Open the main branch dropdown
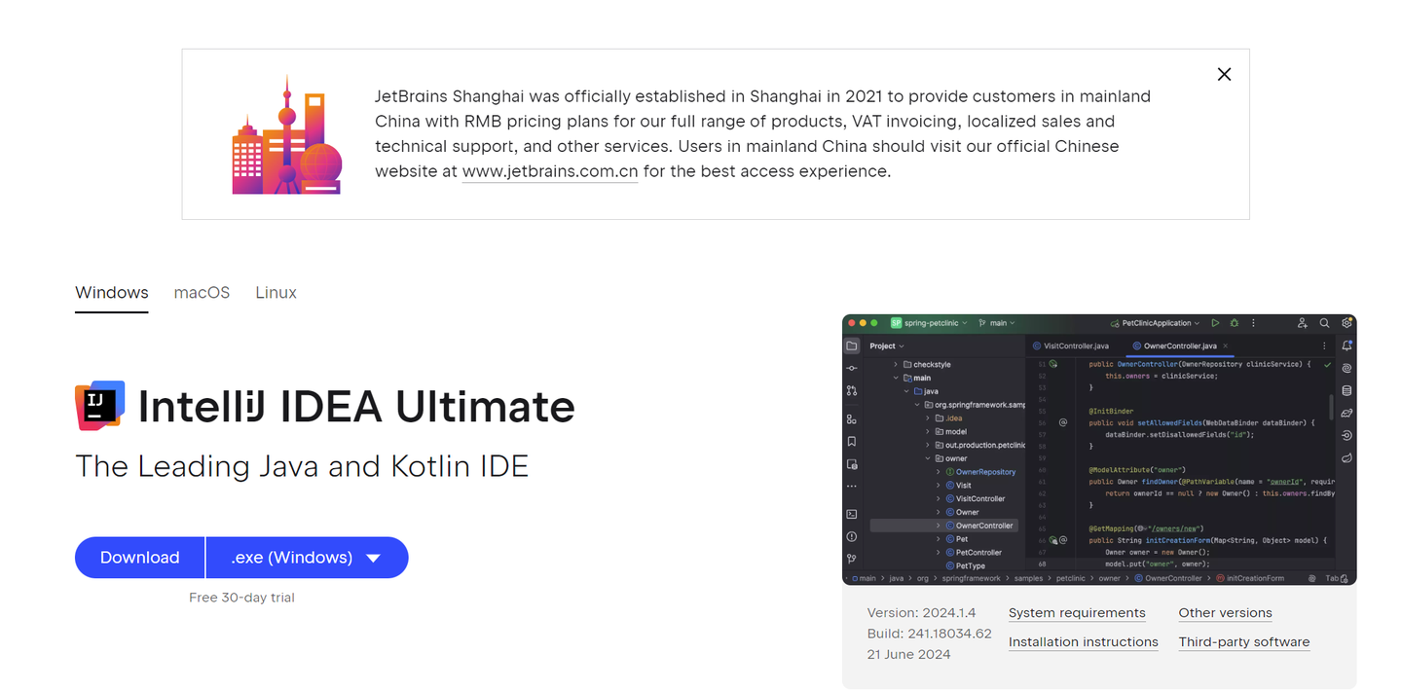Screen dimensions: 1402x690 coord(997,323)
